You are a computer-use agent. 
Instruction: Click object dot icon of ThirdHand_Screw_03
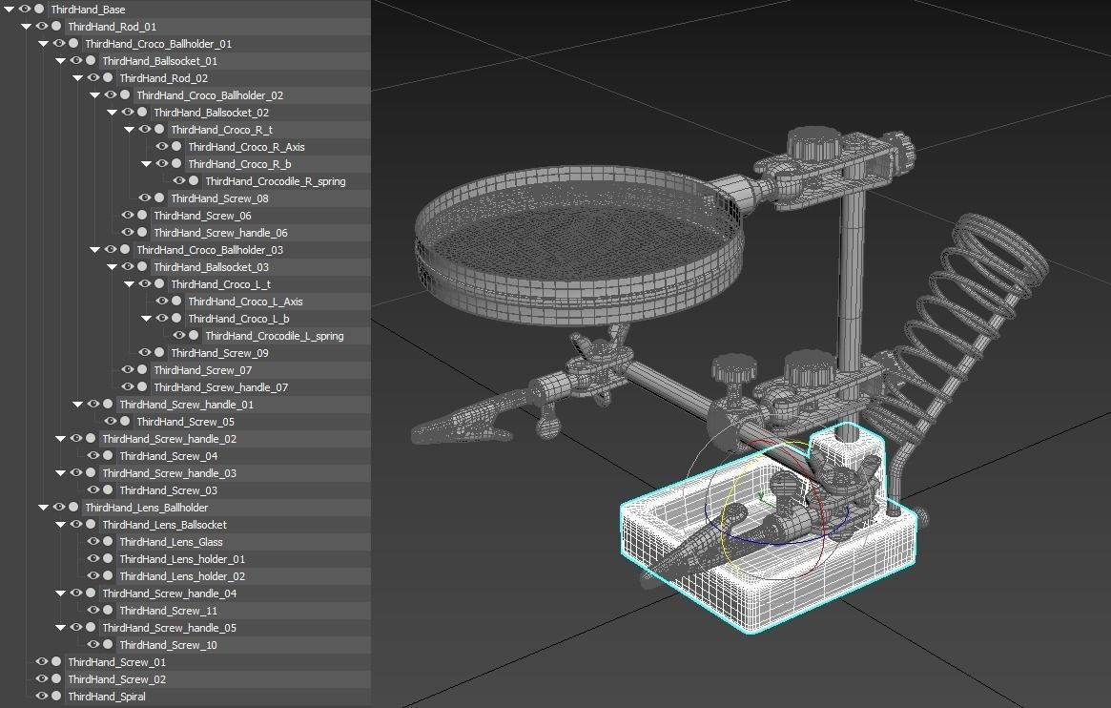pos(108,489)
